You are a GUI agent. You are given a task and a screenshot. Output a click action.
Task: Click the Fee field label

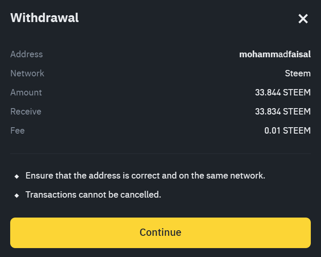(x=17, y=131)
